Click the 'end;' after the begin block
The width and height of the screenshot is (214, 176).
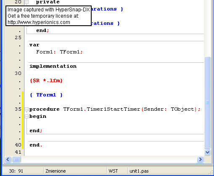click(x=36, y=131)
